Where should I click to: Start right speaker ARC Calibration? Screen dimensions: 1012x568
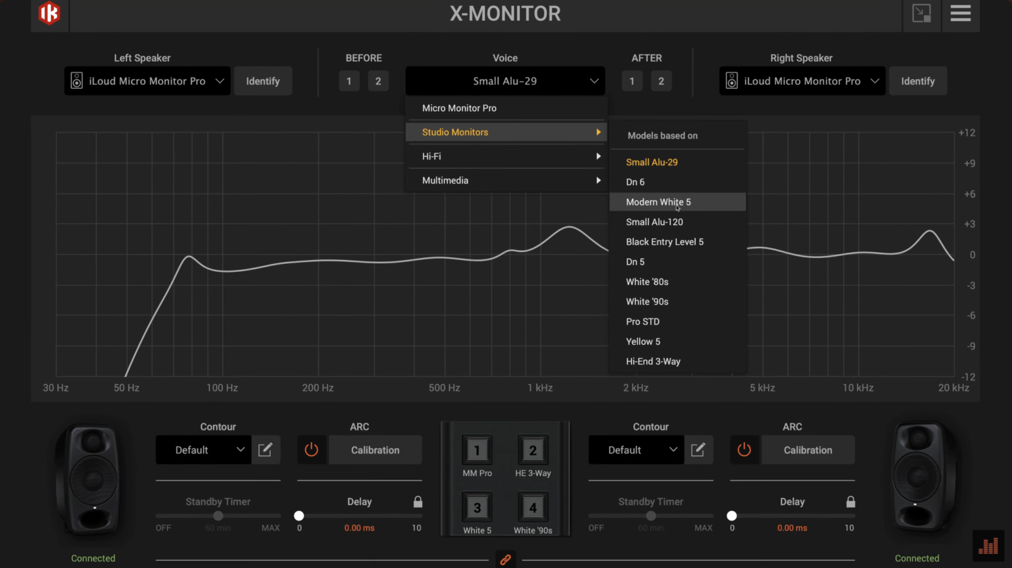tap(808, 450)
